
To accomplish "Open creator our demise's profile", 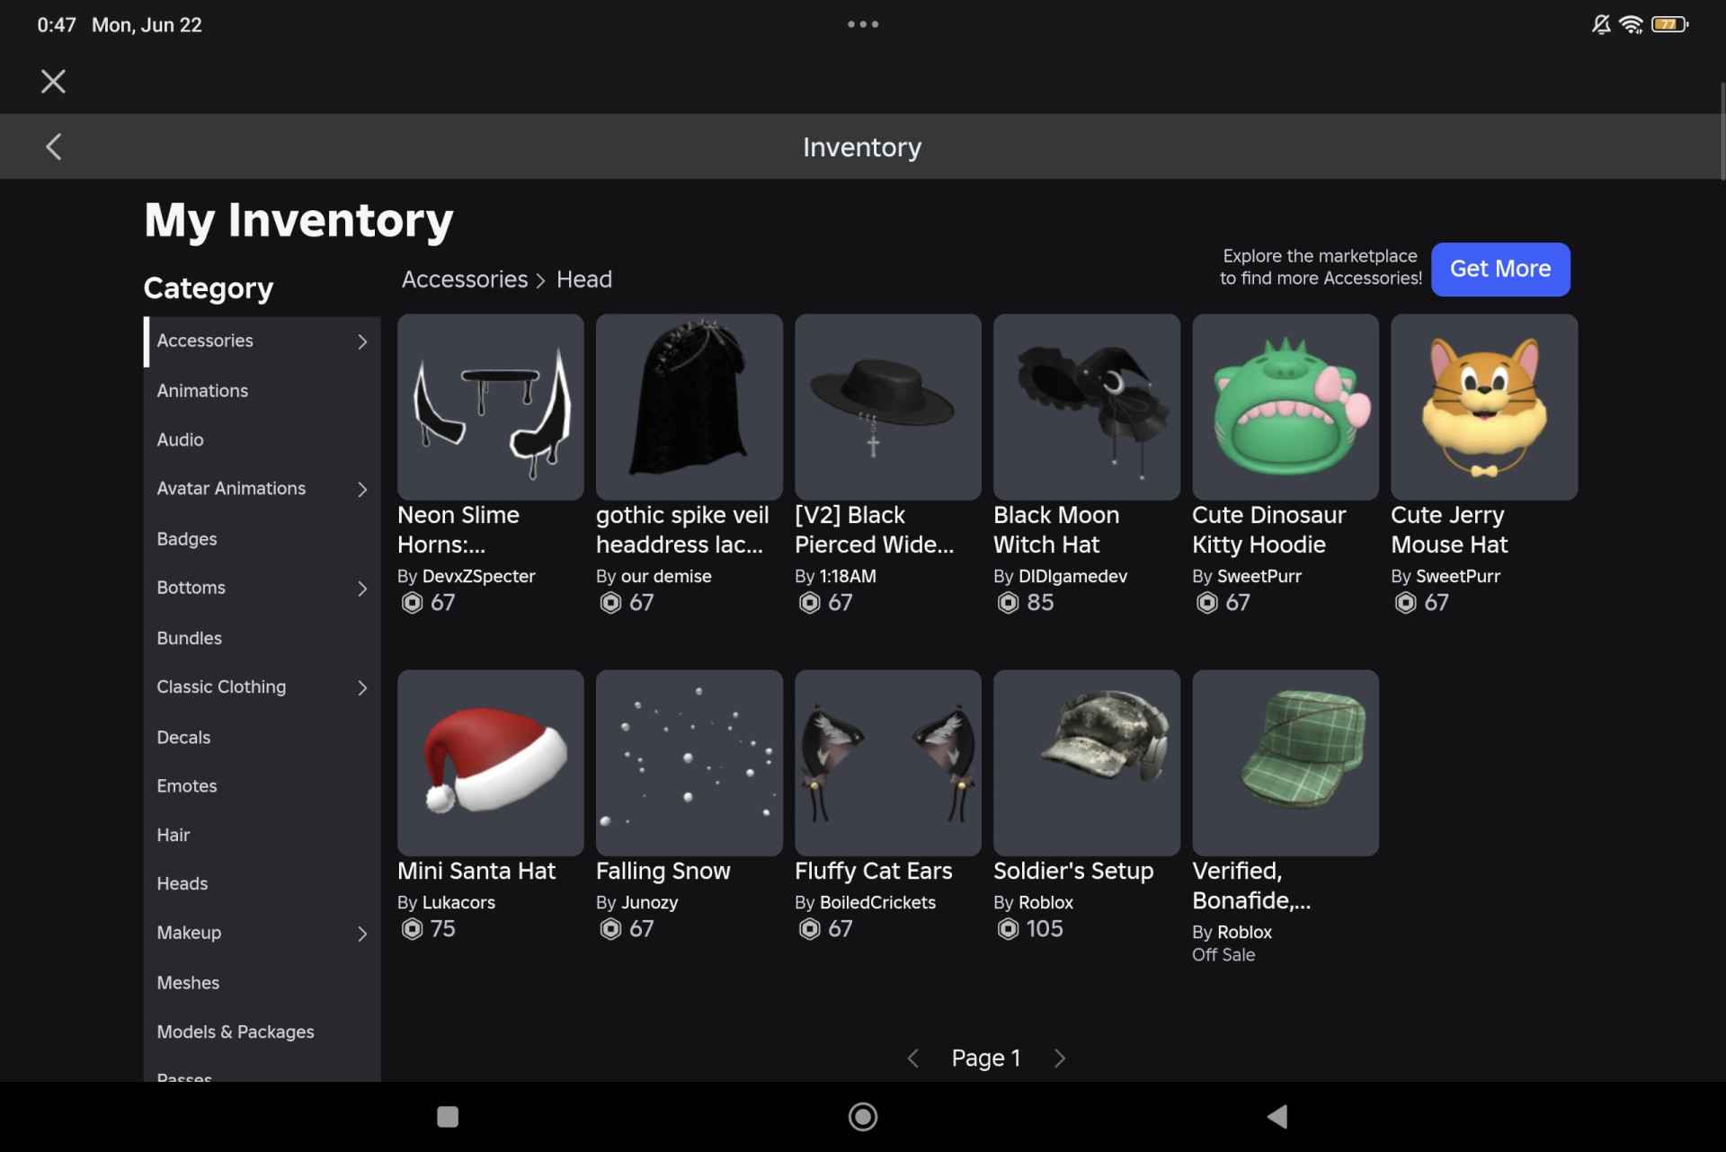I will tap(666, 577).
